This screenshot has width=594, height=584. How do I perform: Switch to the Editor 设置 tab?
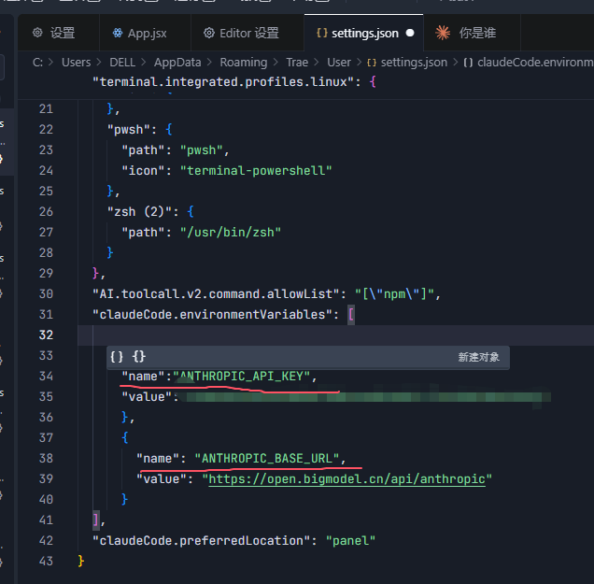[x=248, y=33]
